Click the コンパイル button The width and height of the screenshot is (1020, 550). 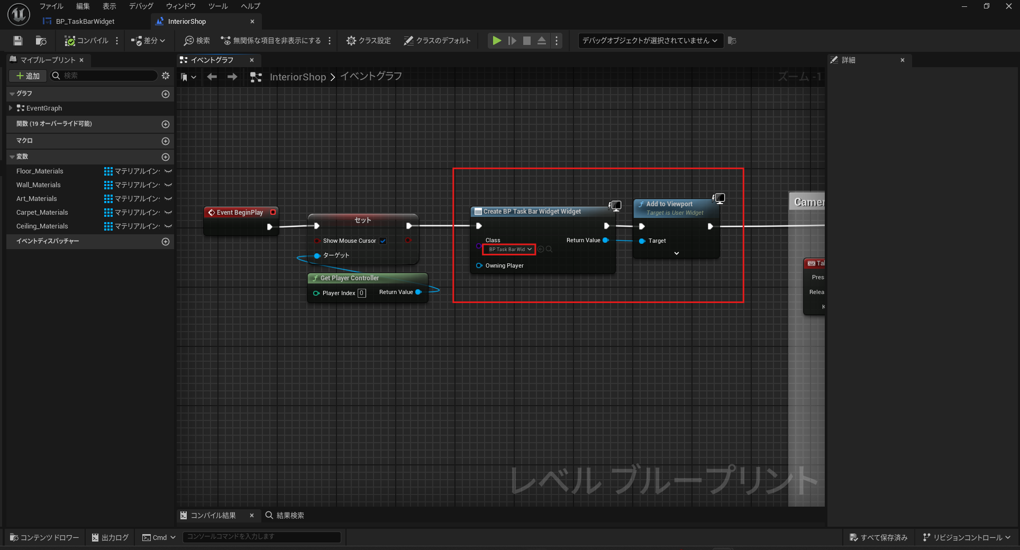pyautogui.click(x=87, y=41)
